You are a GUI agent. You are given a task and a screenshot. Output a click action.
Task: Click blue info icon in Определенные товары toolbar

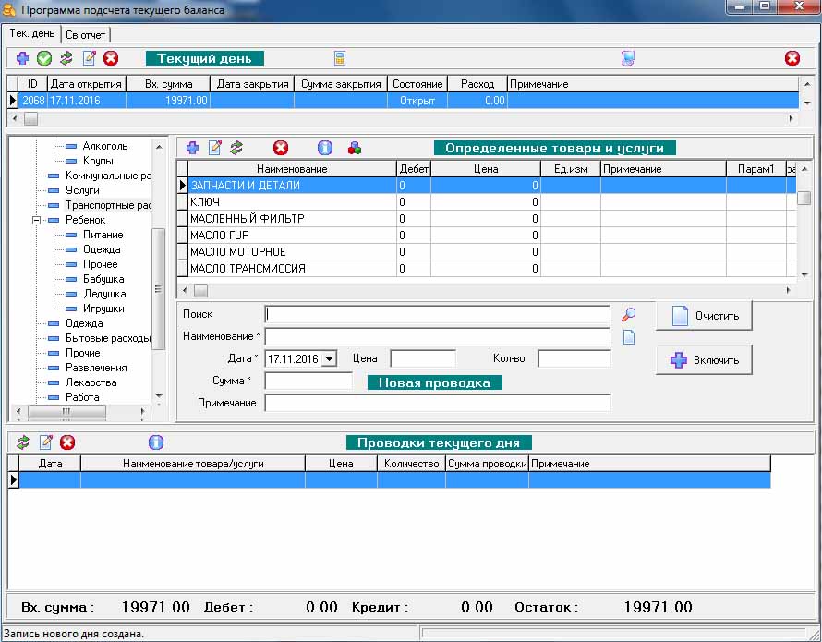tap(324, 148)
